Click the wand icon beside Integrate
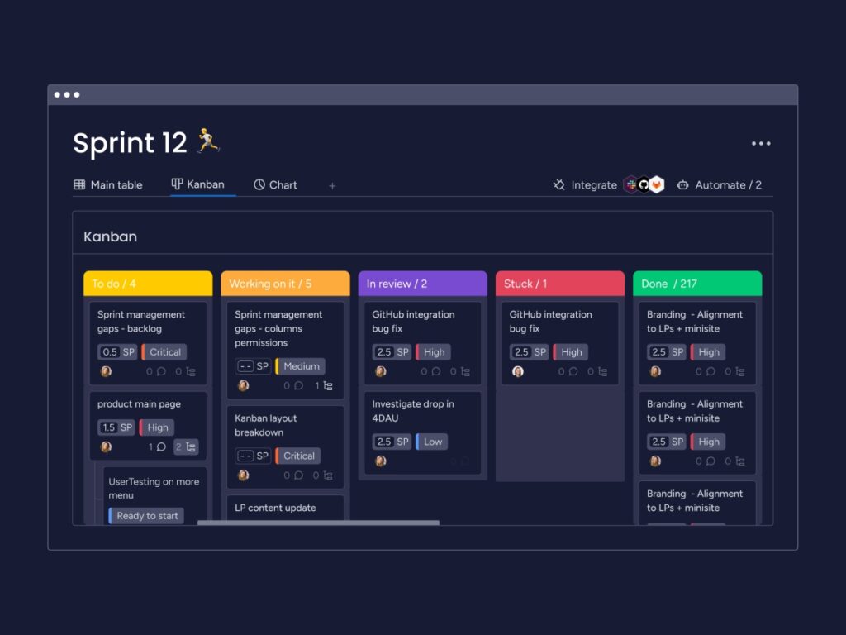 point(558,184)
